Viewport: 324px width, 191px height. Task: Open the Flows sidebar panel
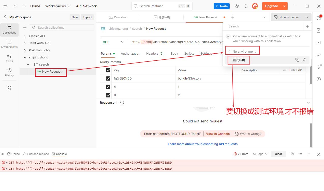coord(9,58)
